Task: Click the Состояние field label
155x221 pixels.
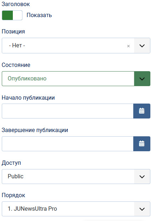Action: click(x=16, y=65)
